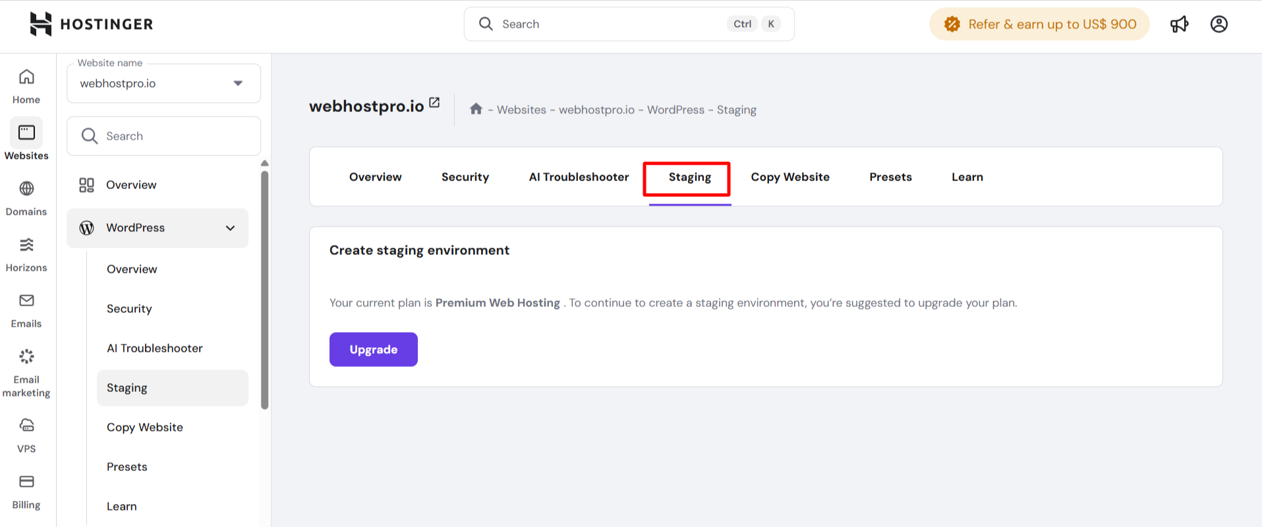Open Security in sidebar WordPress menu

click(x=129, y=308)
